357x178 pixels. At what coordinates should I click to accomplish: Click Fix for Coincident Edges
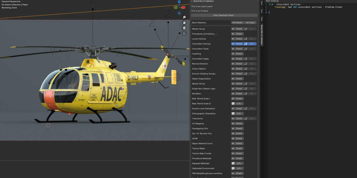(250, 59)
